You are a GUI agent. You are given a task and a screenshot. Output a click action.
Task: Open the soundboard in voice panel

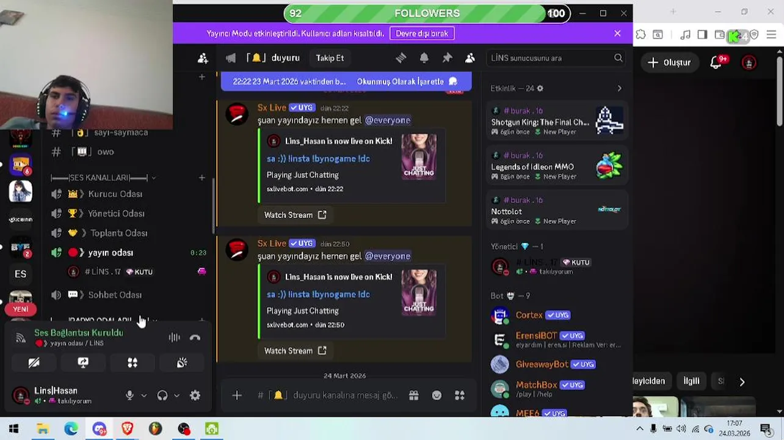[x=182, y=363]
